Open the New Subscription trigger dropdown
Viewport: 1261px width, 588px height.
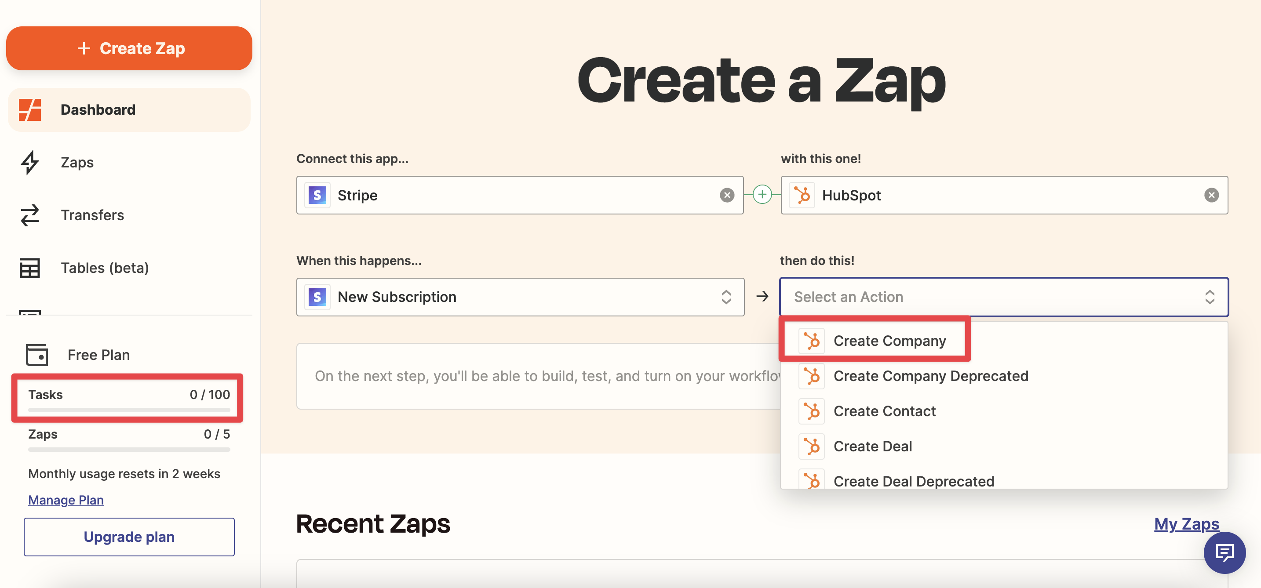520,297
